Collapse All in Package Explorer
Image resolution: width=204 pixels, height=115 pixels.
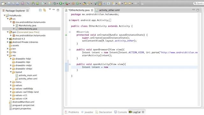40,10
